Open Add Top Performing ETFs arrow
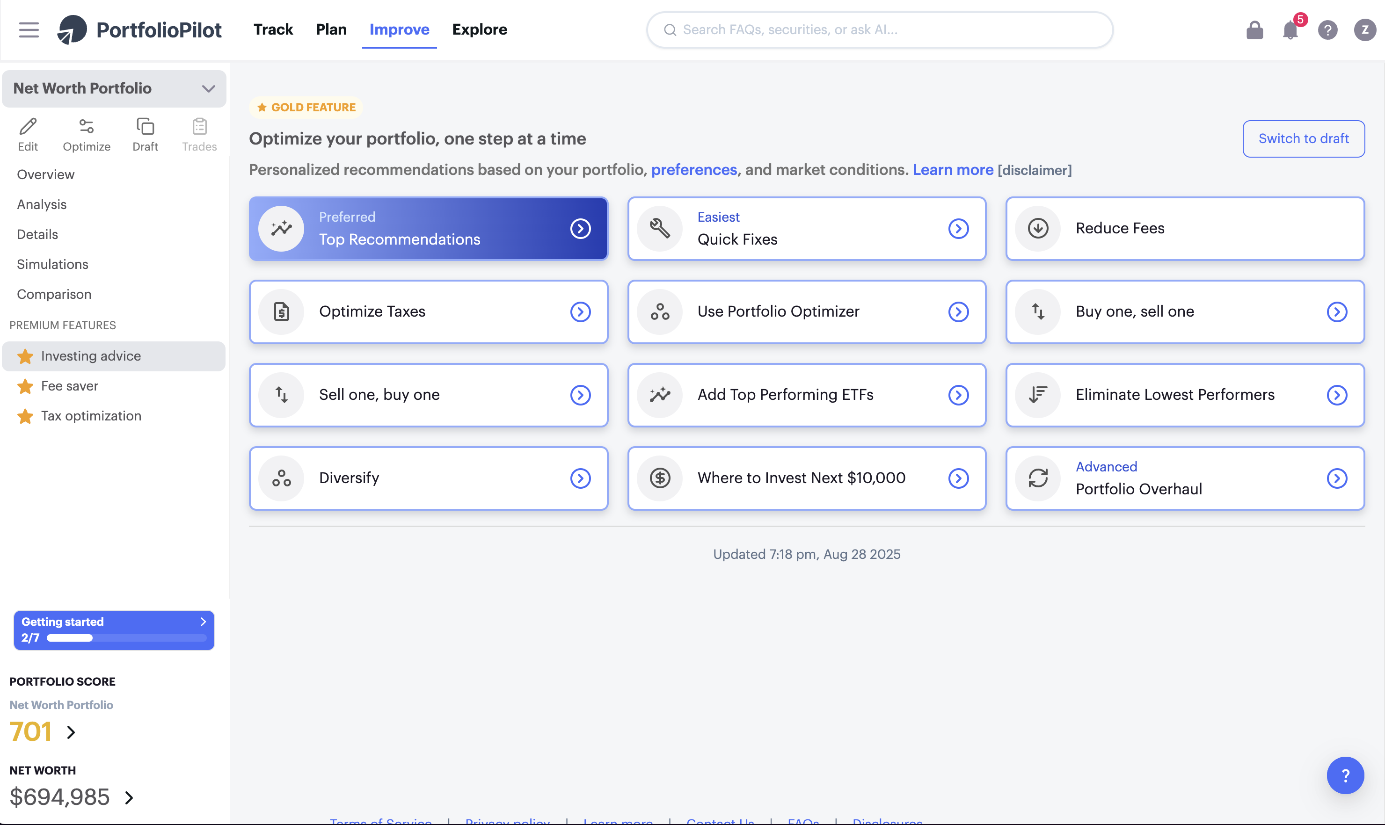Screen dimensions: 1385x825 (958, 395)
